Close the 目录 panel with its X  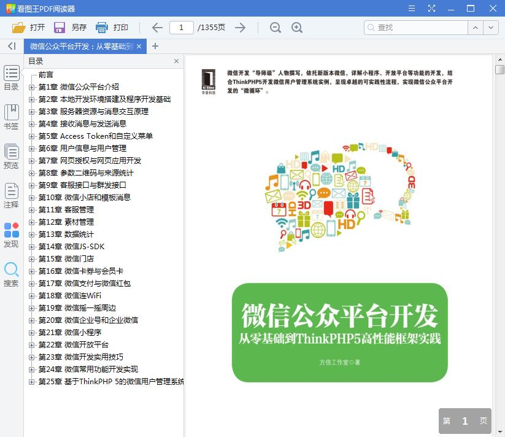(176, 61)
